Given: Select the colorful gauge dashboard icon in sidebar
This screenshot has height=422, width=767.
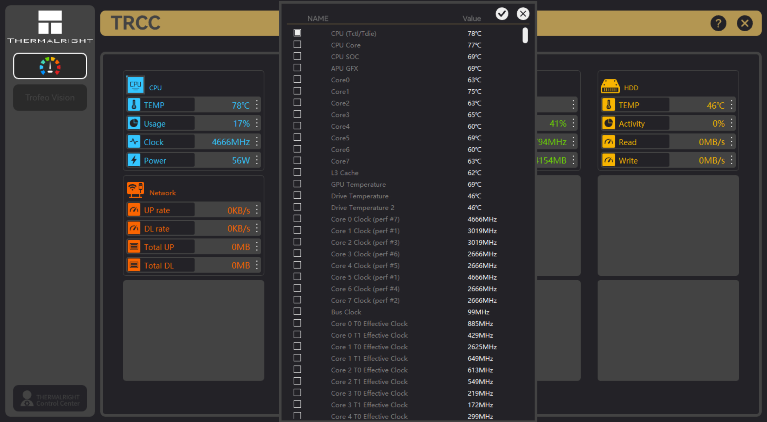Looking at the screenshot, I should pos(50,66).
